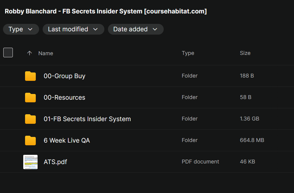Click the 188 B size value

pyautogui.click(x=247, y=76)
